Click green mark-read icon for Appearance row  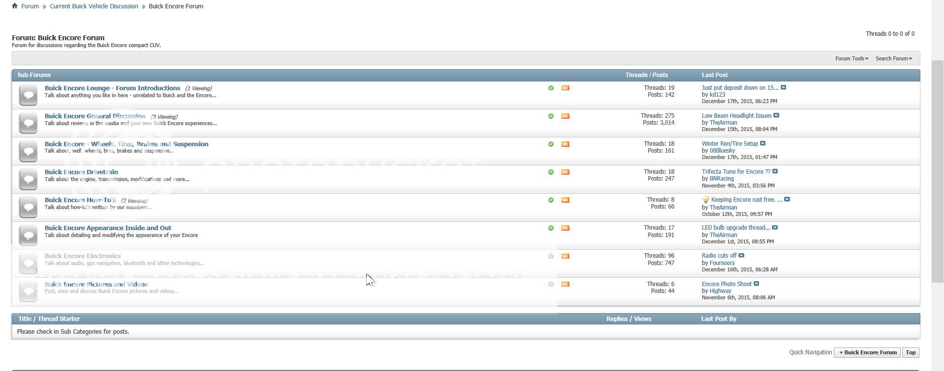click(551, 228)
